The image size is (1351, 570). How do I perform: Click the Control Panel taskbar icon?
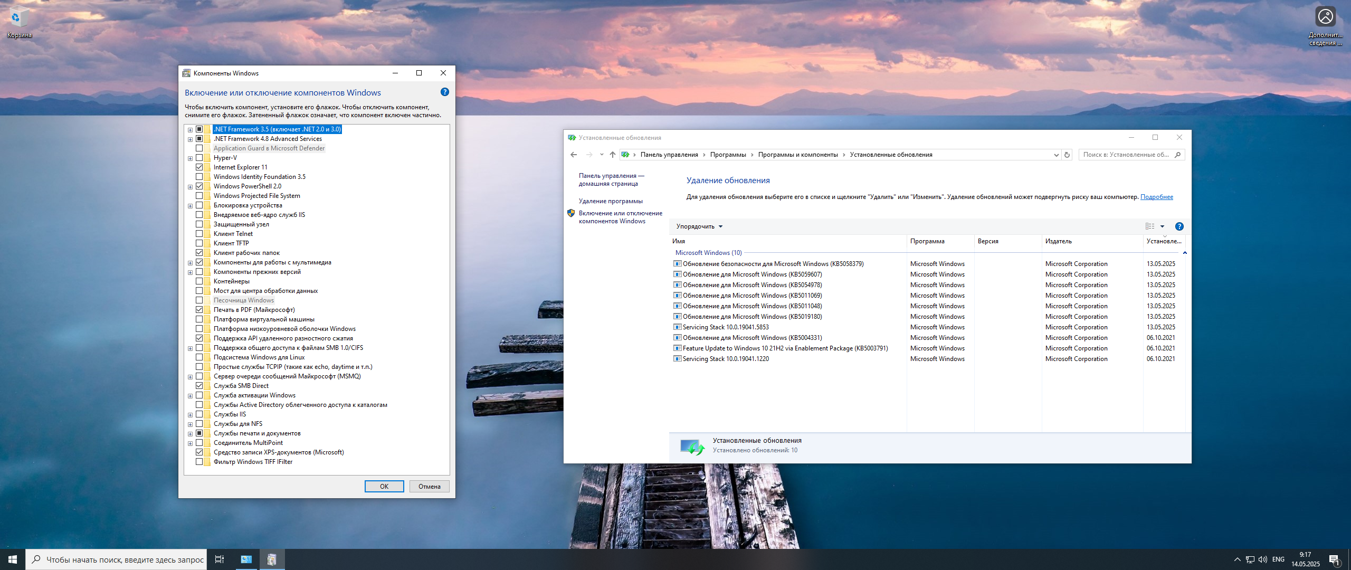pyautogui.click(x=246, y=559)
